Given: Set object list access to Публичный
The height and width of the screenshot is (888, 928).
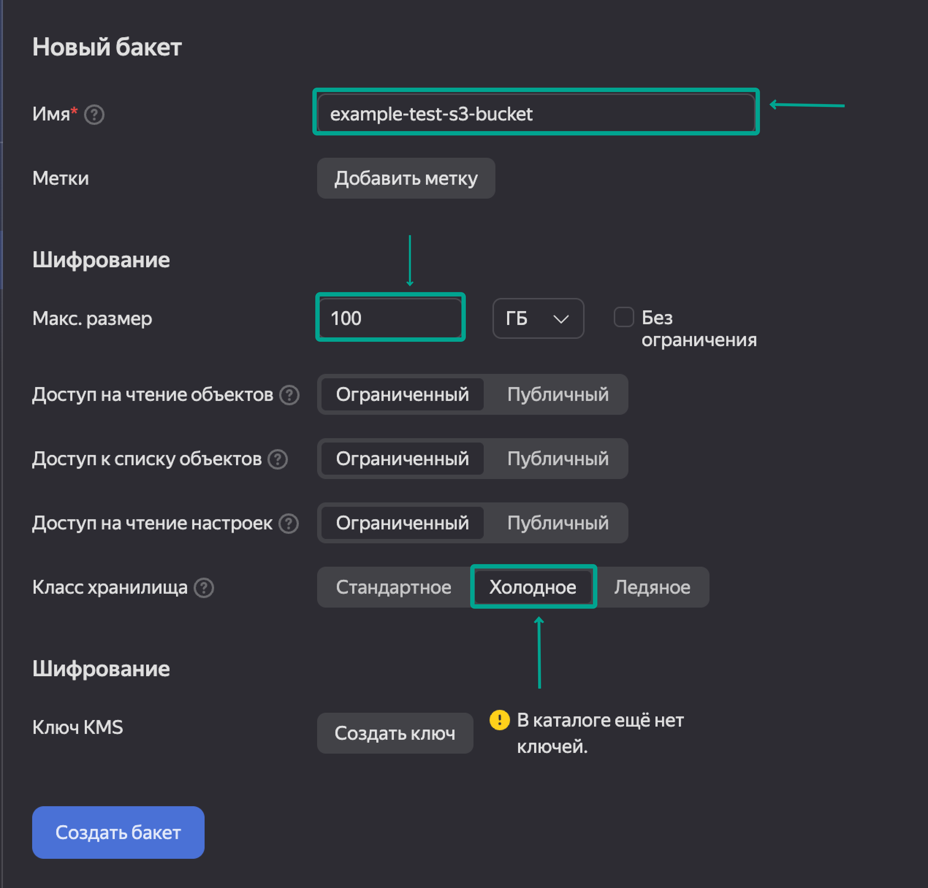Looking at the screenshot, I should (x=557, y=459).
